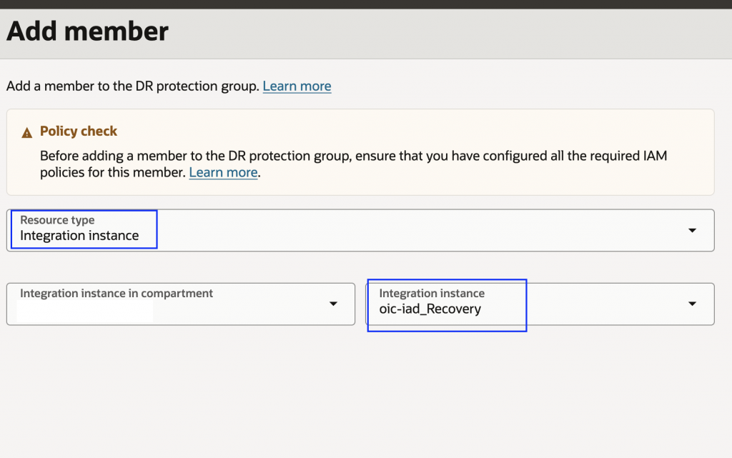This screenshot has width=732, height=458.
Task: Expand the Integration instance in compartment arrow
Action: pos(332,304)
